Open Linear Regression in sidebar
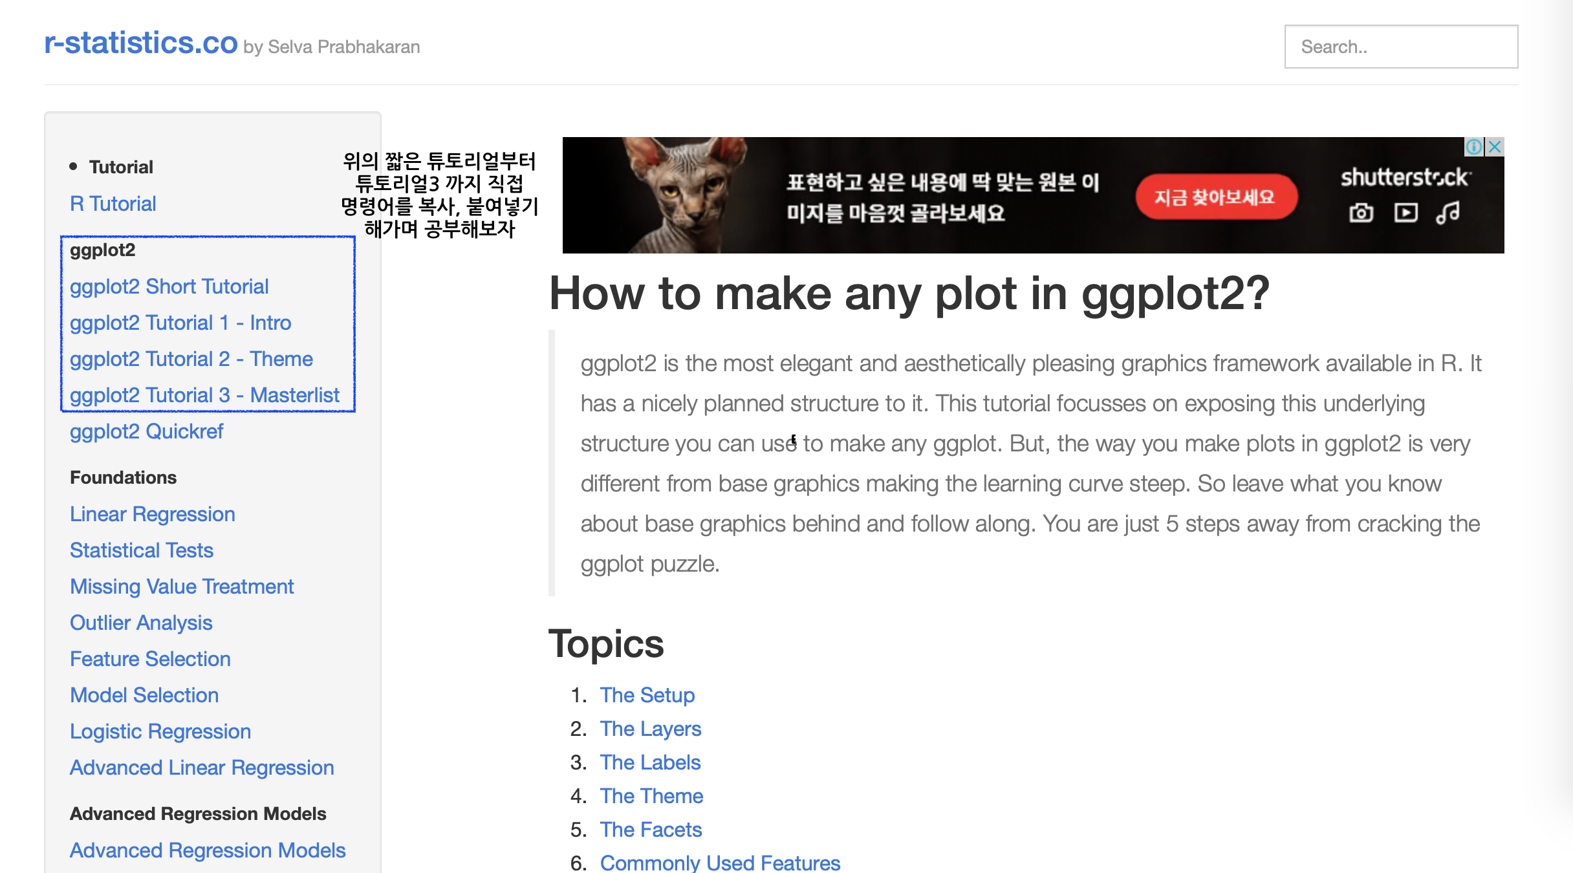The height and width of the screenshot is (873, 1573). coord(152,514)
